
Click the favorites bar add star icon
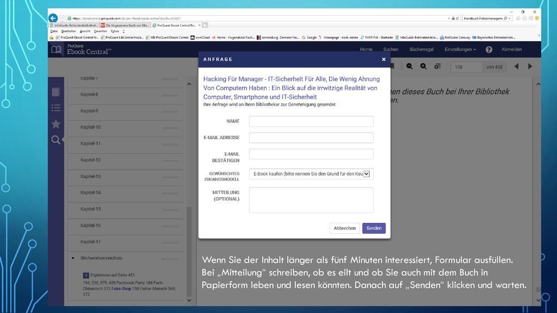pyautogui.click(x=52, y=37)
